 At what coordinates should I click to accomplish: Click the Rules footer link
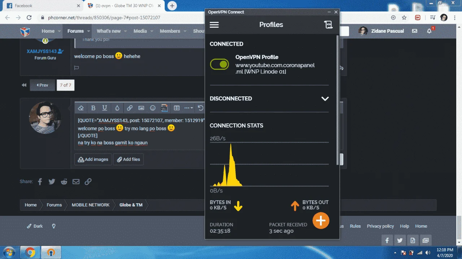coord(355,226)
